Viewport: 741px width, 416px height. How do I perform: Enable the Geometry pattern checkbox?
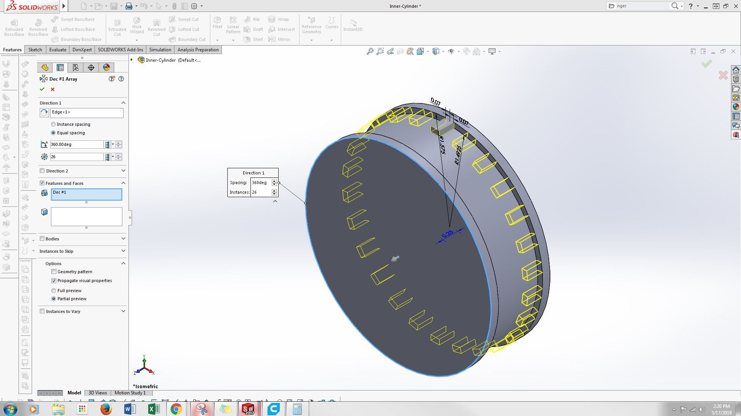coord(54,272)
